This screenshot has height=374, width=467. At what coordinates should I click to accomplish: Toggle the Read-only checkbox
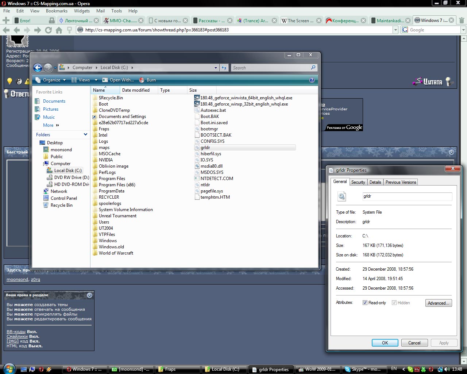pos(365,303)
